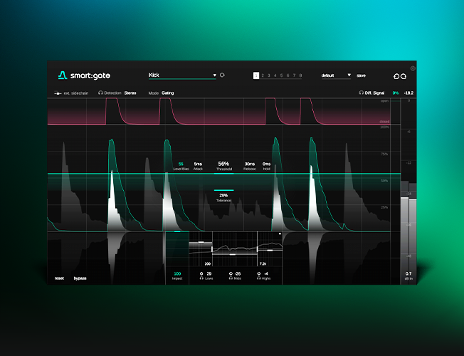Click the reset button
The width and height of the screenshot is (464, 356).
tap(59, 278)
